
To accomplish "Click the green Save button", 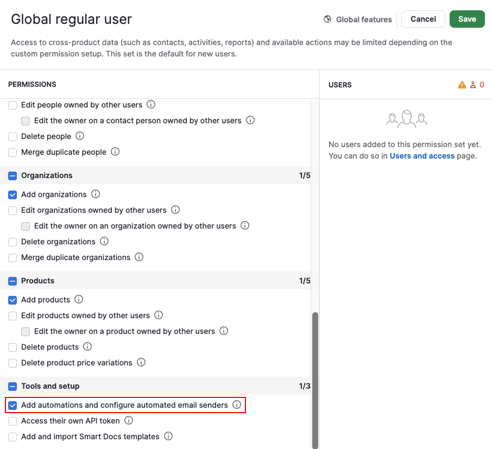I will [467, 19].
